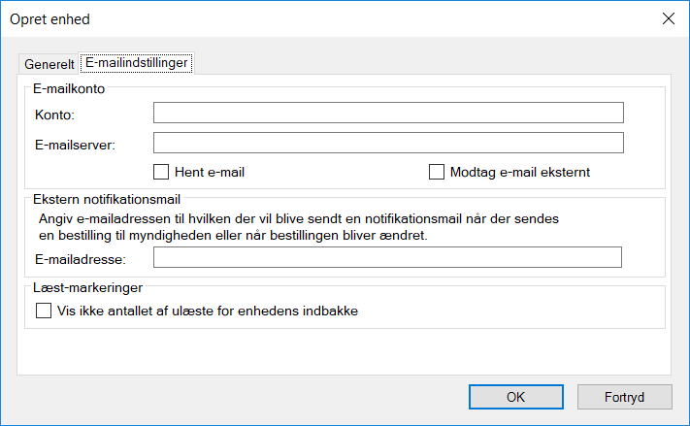Click the E-mailadresse input field
Screen dimensions: 690x426
pyautogui.click(x=387, y=257)
